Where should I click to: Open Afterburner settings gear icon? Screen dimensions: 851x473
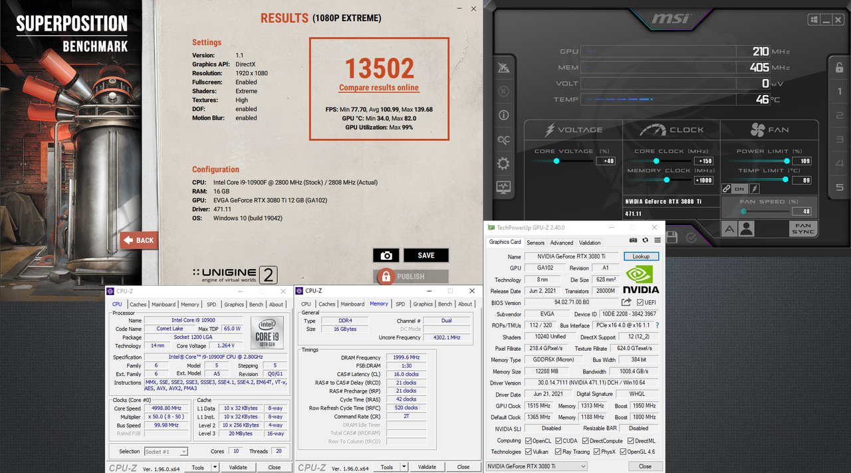503,163
